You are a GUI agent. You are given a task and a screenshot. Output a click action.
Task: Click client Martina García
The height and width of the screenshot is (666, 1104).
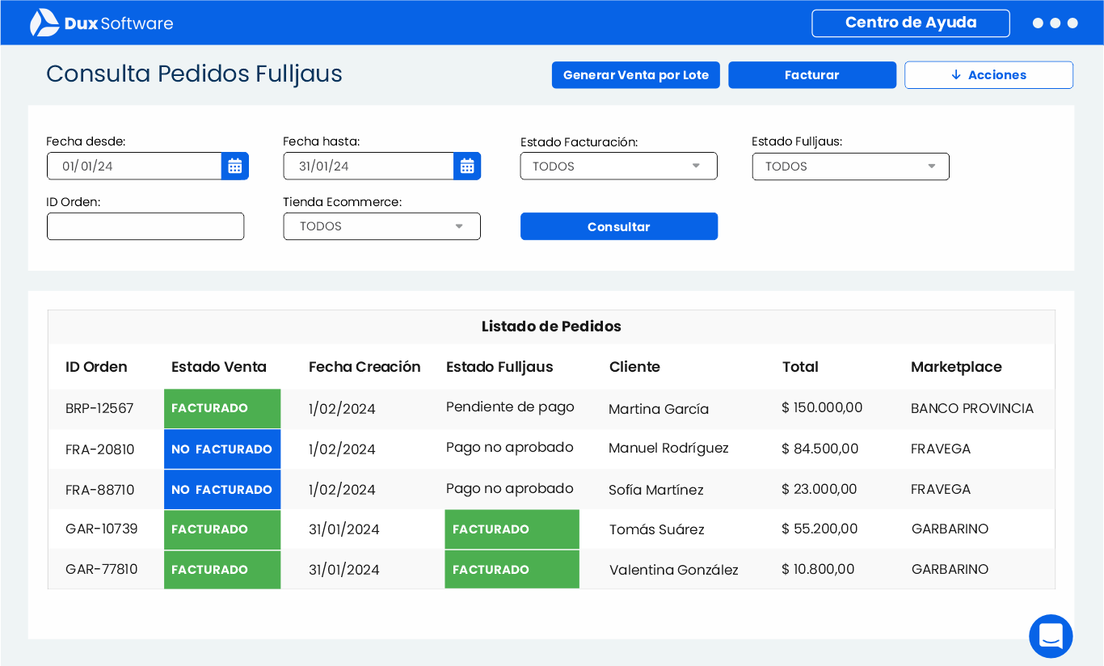point(659,409)
